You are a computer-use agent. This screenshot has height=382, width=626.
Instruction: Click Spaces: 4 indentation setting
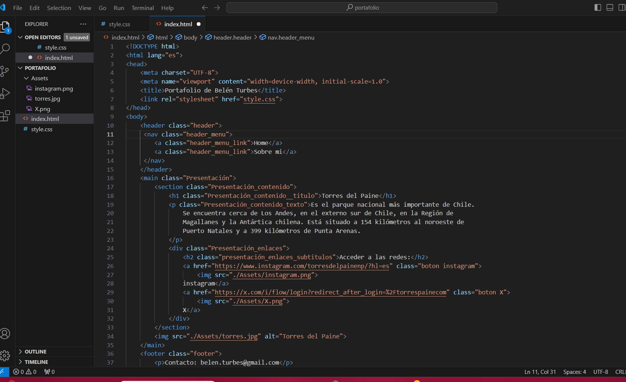coord(575,372)
